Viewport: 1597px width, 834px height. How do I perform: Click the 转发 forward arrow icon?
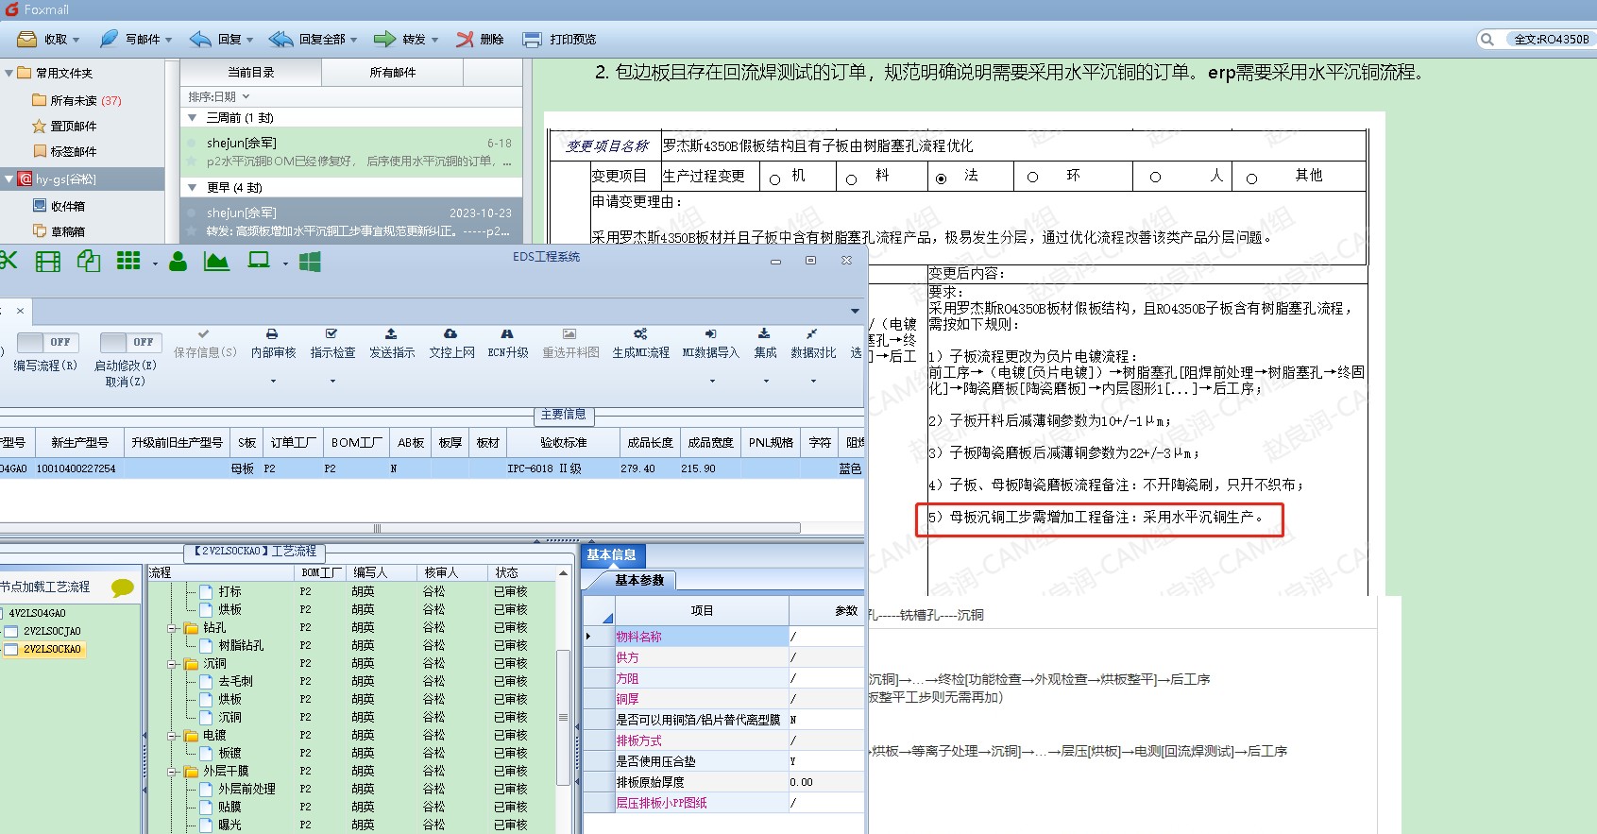[384, 39]
